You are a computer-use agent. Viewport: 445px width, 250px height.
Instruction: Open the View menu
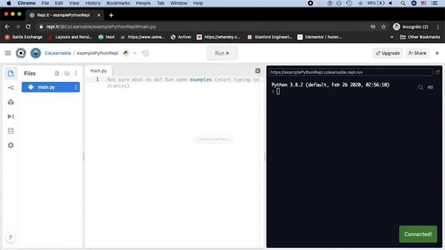(x=74, y=3)
